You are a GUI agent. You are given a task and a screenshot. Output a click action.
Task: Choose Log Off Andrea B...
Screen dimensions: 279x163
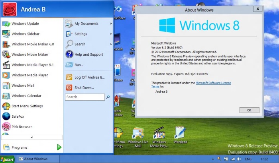(x=88, y=78)
